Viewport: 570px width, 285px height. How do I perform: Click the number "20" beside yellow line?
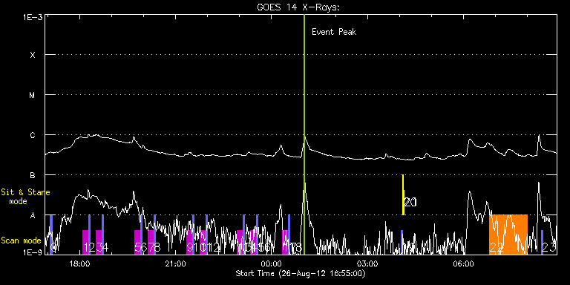[x=410, y=202]
